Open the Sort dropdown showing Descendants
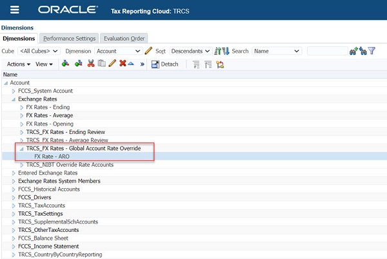Image resolution: width=387 pixels, height=259 pixels. (x=190, y=51)
